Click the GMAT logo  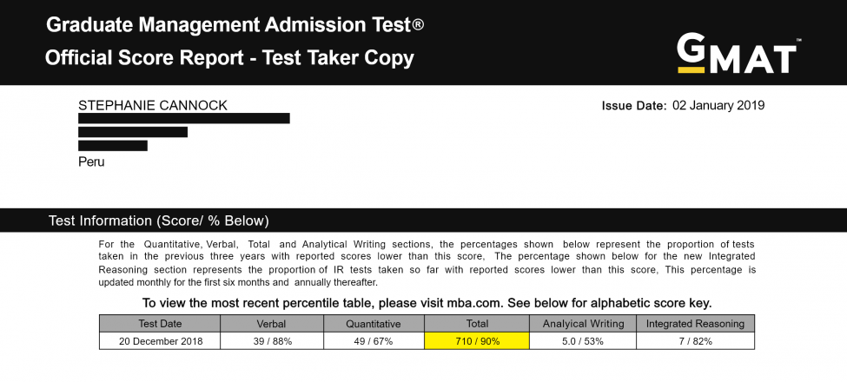737,54
